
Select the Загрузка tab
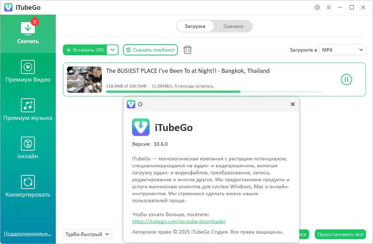[195, 26]
